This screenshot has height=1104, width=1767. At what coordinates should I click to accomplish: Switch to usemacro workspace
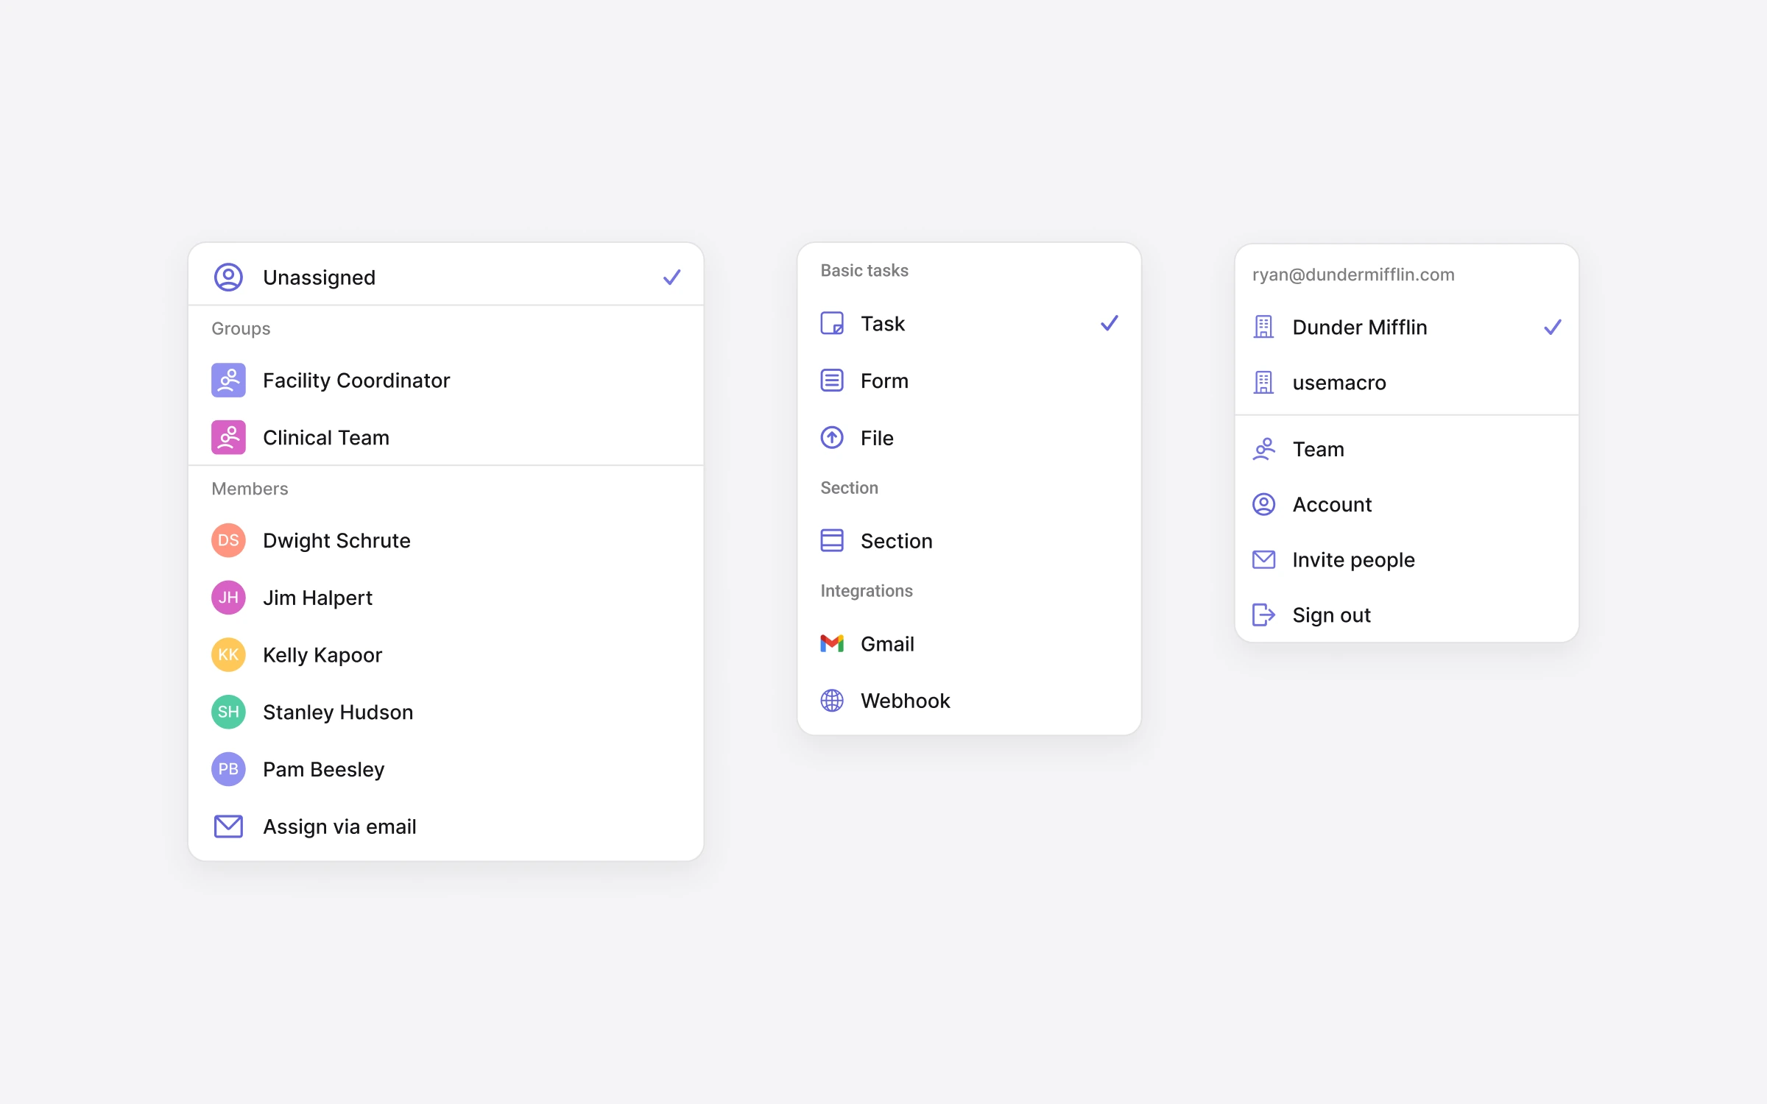pos(1406,382)
